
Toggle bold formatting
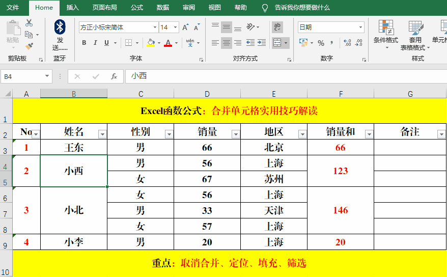[83, 43]
